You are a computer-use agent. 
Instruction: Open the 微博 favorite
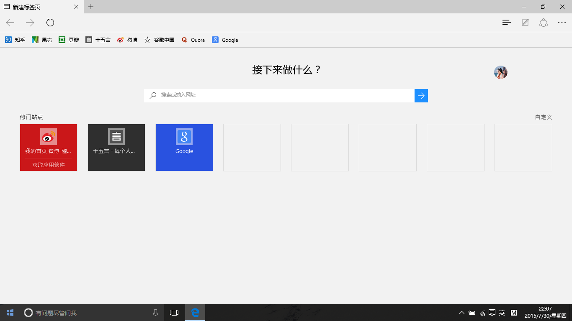point(127,40)
